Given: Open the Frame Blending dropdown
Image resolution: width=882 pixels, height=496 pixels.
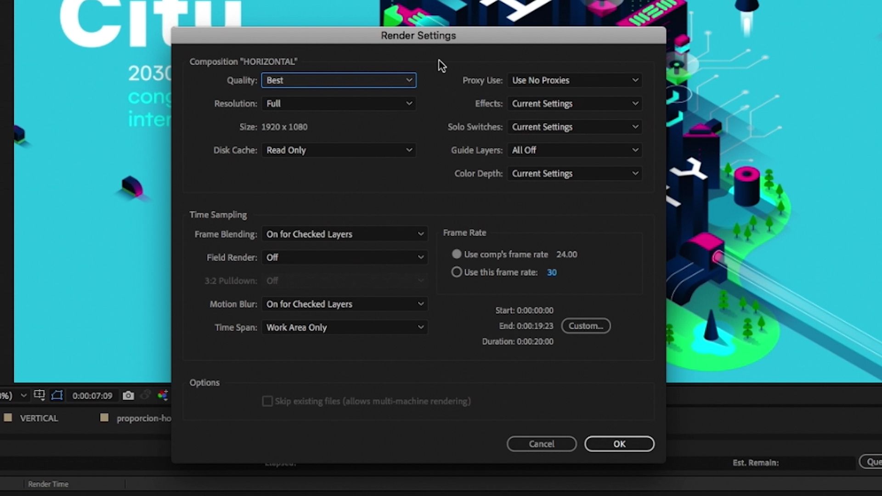Looking at the screenshot, I should coord(345,234).
